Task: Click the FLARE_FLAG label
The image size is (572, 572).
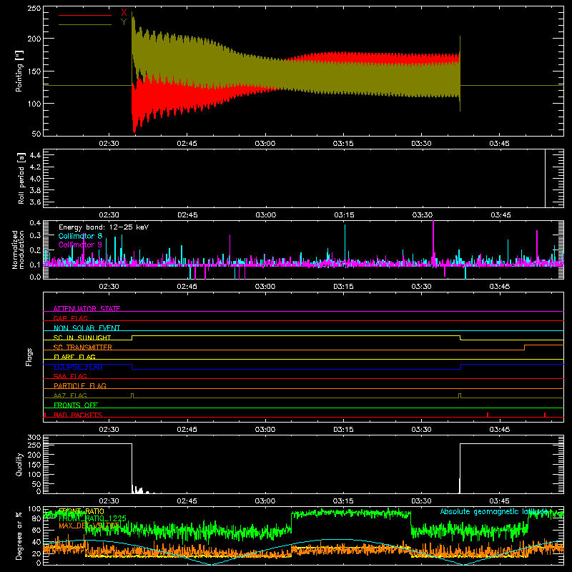Action: 74,357
